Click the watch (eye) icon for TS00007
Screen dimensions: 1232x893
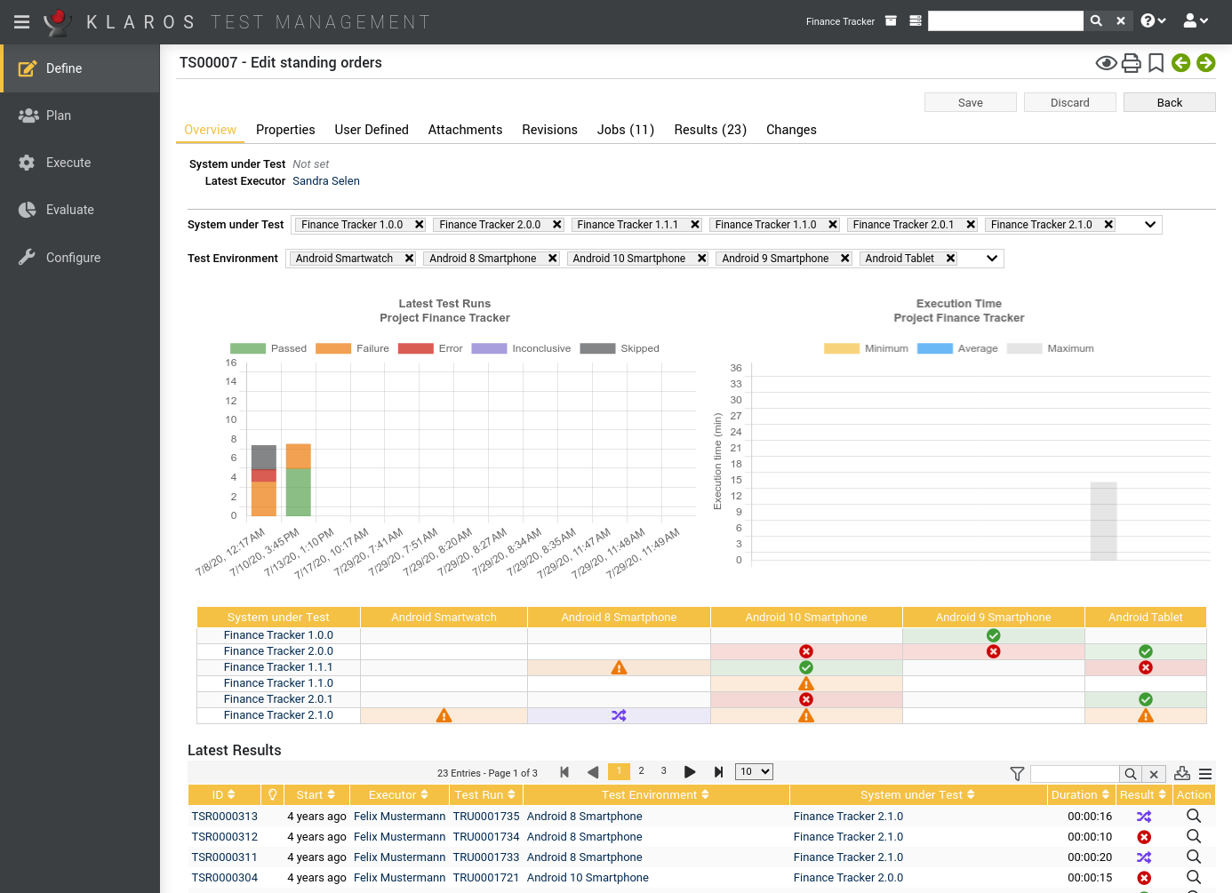click(x=1106, y=62)
